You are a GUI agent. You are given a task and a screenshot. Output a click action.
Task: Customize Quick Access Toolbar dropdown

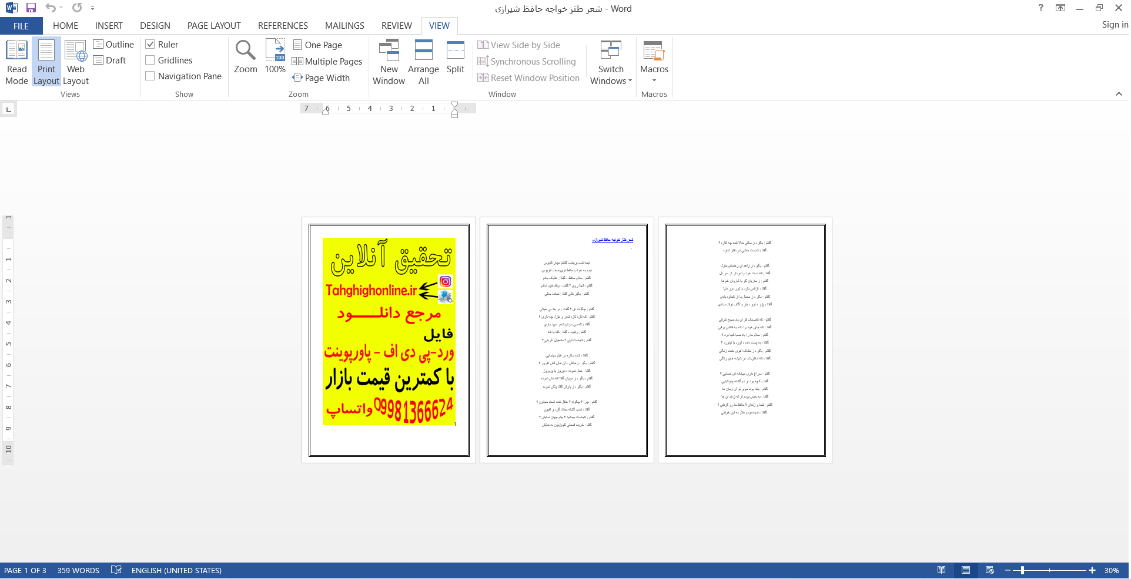click(92, 8)
